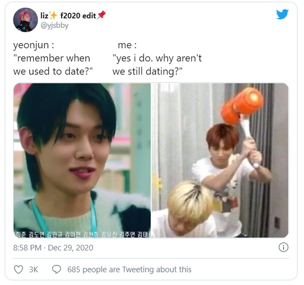
Task: Click tweet text 'why aren't we still dating?'
Action: pyautogui.click(x=157, y=65)
